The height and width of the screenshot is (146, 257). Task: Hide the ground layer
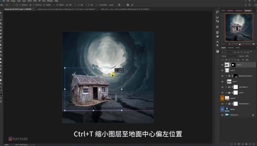click(222, 98)
